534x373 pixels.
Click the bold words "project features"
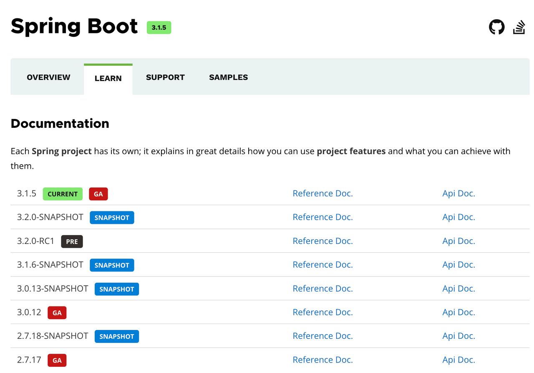[x=351, y=151]
